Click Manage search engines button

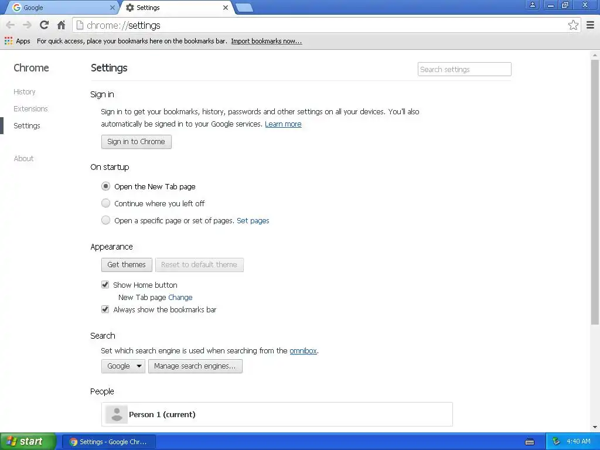coord(195,366)
